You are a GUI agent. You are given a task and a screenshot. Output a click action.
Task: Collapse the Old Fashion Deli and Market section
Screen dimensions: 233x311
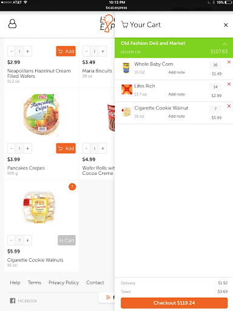225,44
